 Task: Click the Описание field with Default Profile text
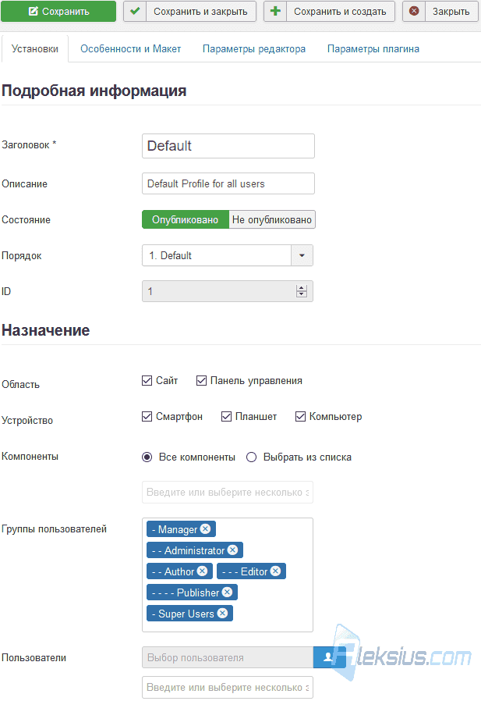click(x=228, y=183)
